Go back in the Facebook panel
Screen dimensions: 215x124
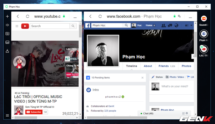[90, 16]
